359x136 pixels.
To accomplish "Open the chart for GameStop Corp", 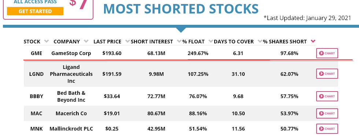I will [327, 53].
